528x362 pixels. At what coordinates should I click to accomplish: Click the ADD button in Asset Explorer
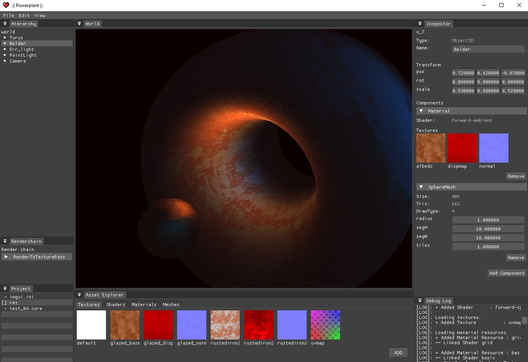click(x=398, y=352)
